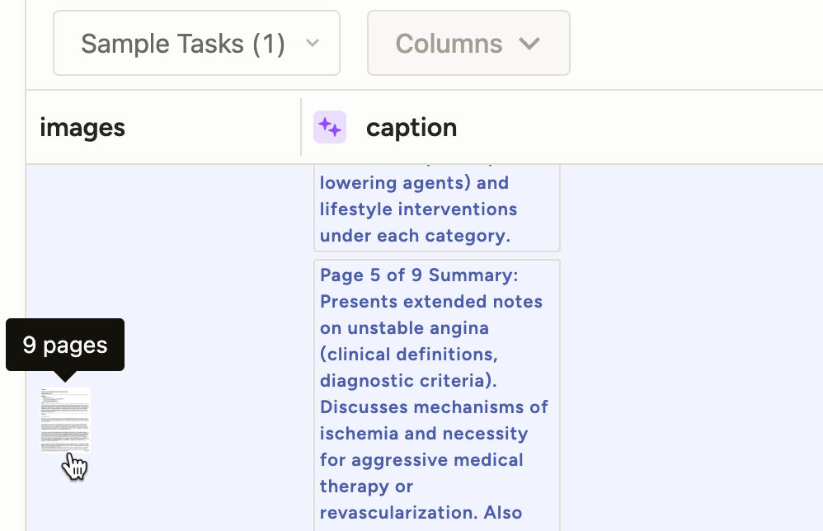The height and width of the screenshot is (531, 823).
Task: Select caption box ending "under each category."
Action: [x=436, y=209]
